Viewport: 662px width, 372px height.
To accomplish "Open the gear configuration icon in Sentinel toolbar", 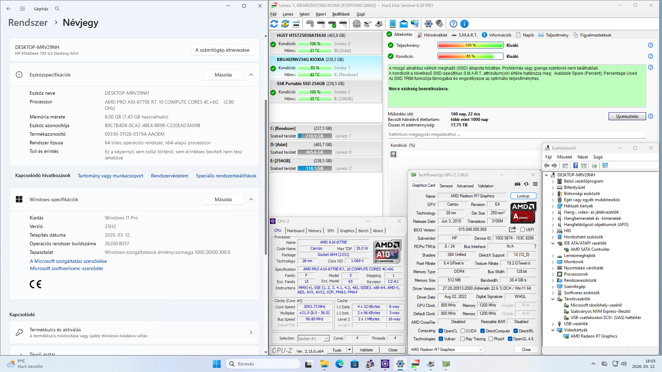I will tap(428, 24).
